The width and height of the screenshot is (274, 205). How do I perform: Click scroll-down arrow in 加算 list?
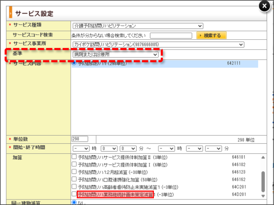coord(263,196)
